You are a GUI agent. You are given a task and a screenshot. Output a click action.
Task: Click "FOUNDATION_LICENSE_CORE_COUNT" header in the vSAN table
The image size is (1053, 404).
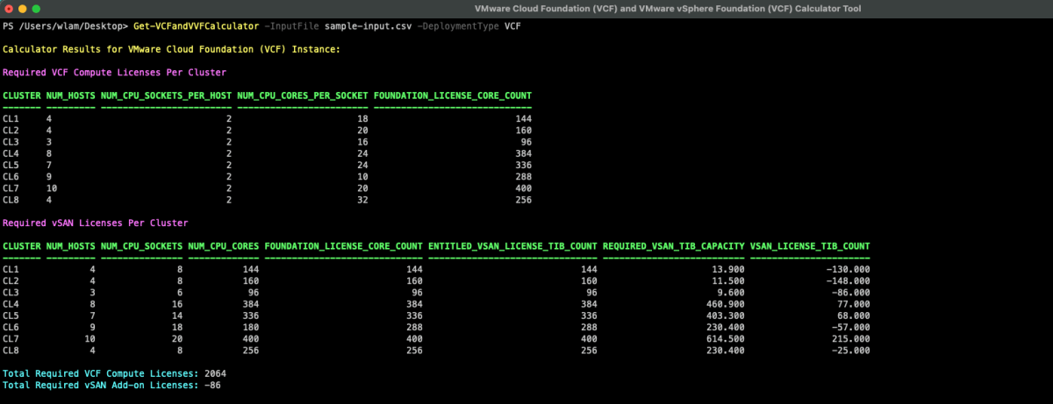pos(343,246)
